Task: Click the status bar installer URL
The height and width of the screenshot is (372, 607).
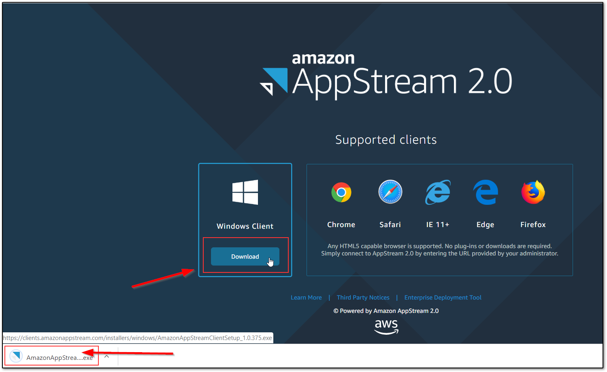Action: coord(138,338)
